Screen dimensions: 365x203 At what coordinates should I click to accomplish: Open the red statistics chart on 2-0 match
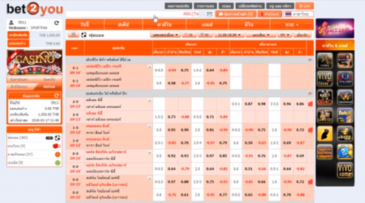(310, 104)
